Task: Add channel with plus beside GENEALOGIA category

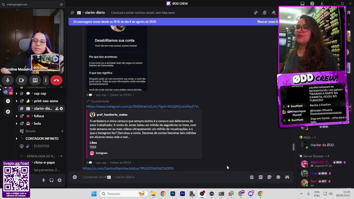Action: click(61, 156)
